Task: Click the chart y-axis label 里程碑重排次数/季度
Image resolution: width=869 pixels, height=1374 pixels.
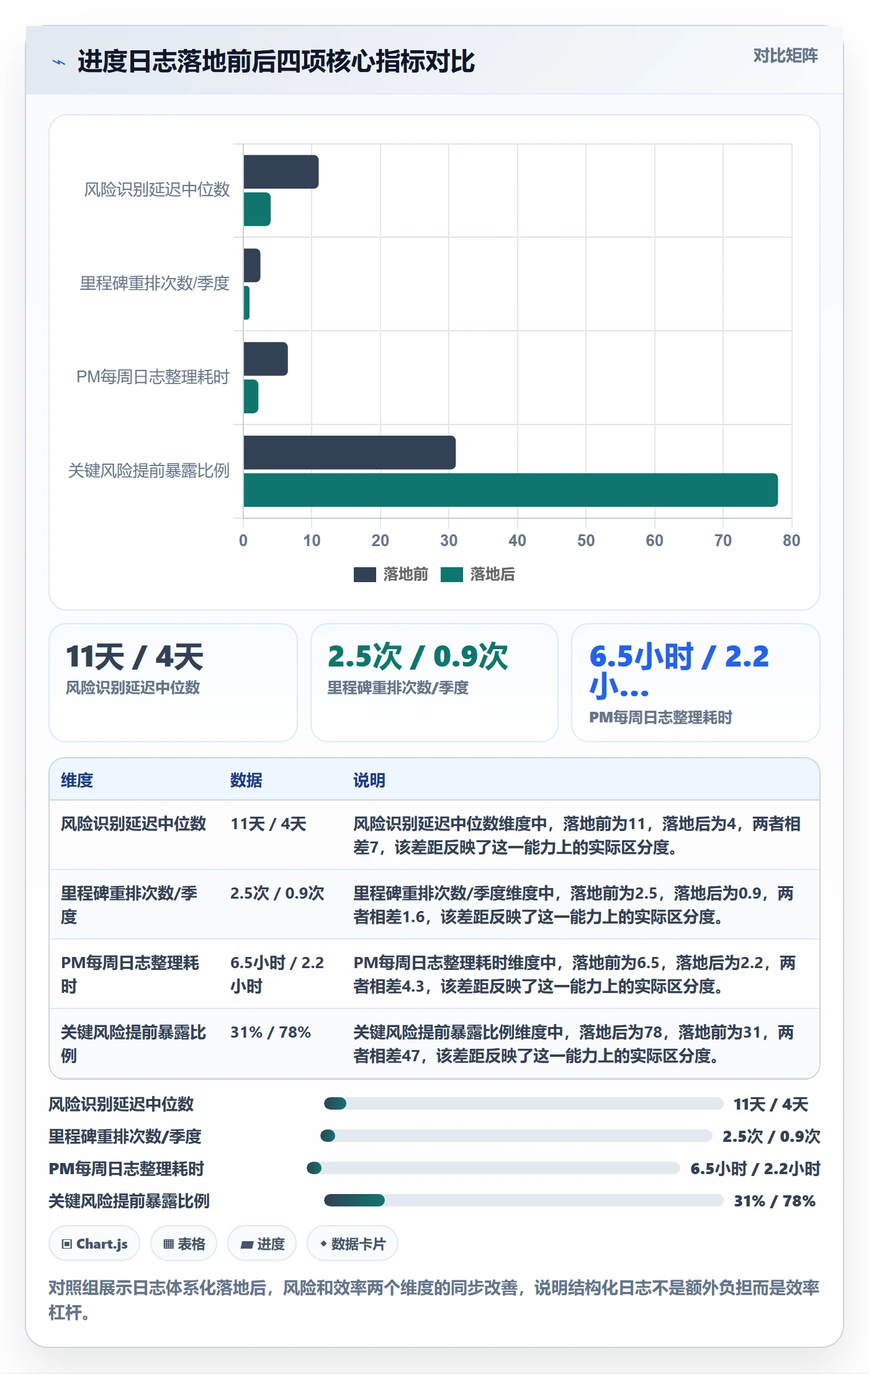Action: point(155,284)
